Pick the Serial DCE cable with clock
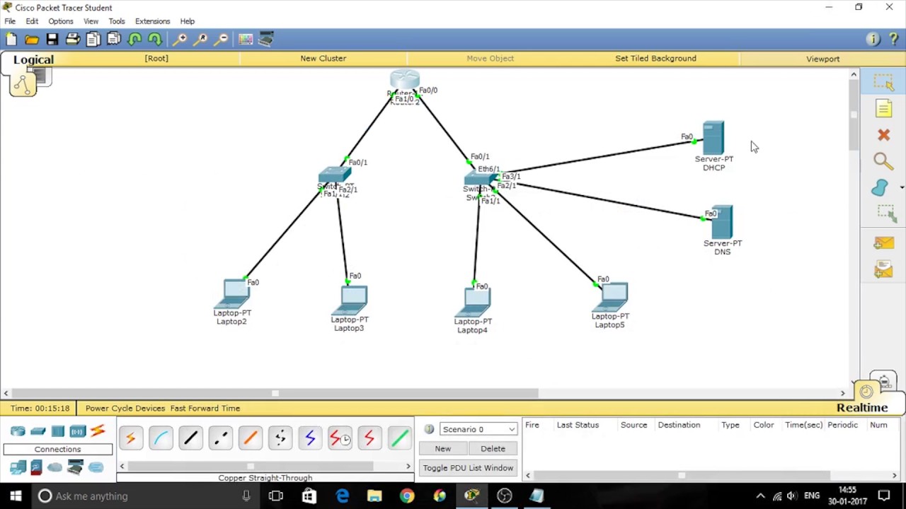 pos(340,439)
